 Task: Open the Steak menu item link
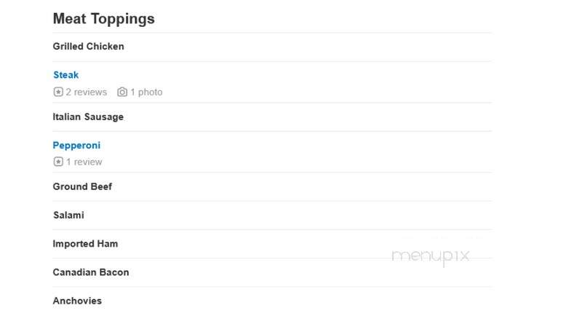tap(65, 75)
